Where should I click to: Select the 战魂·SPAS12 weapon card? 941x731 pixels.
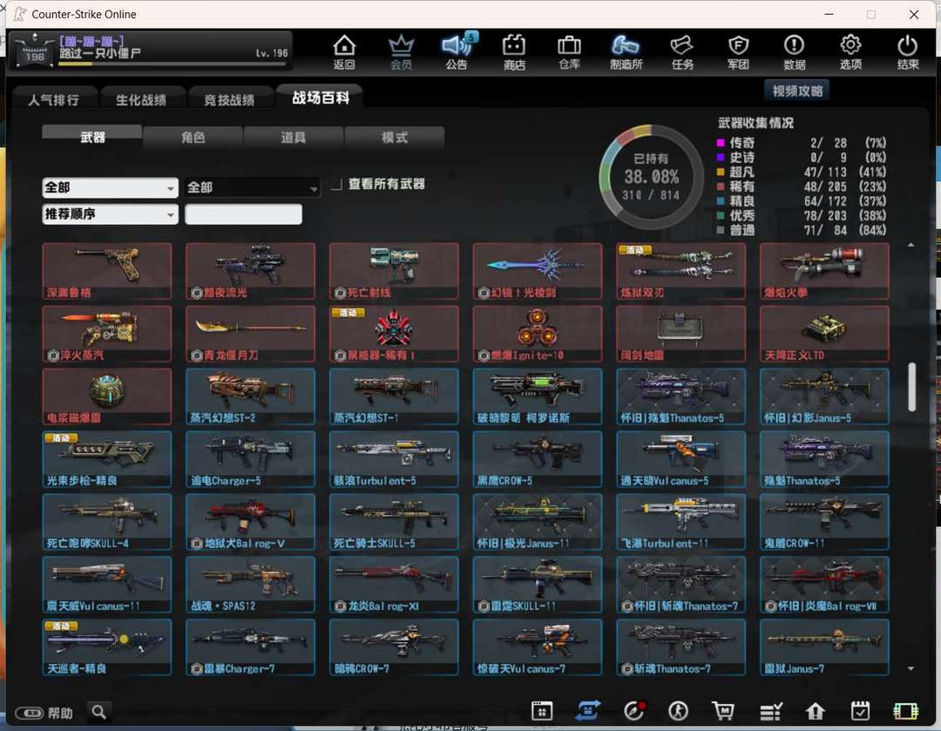(250, 585)
